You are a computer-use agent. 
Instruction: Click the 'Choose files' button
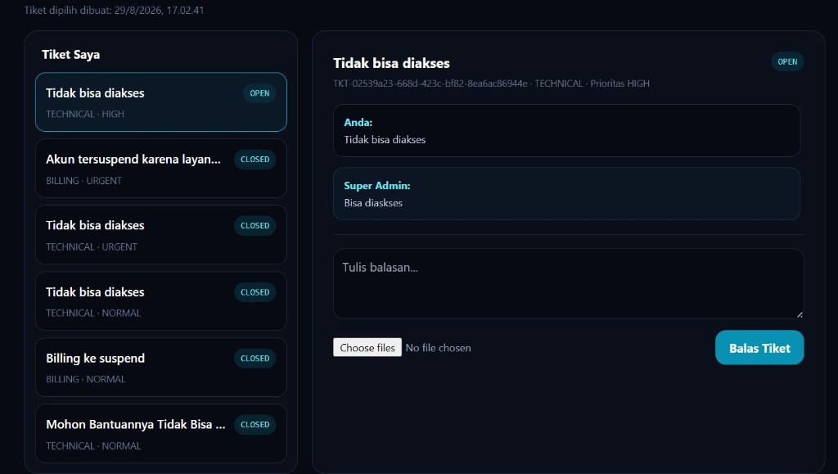[x=367, y=347]
